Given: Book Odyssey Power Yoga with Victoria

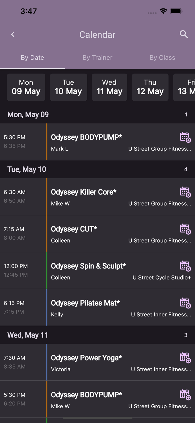Looking at the screenshot, I should pyautogui.click(x=185, y=358).
